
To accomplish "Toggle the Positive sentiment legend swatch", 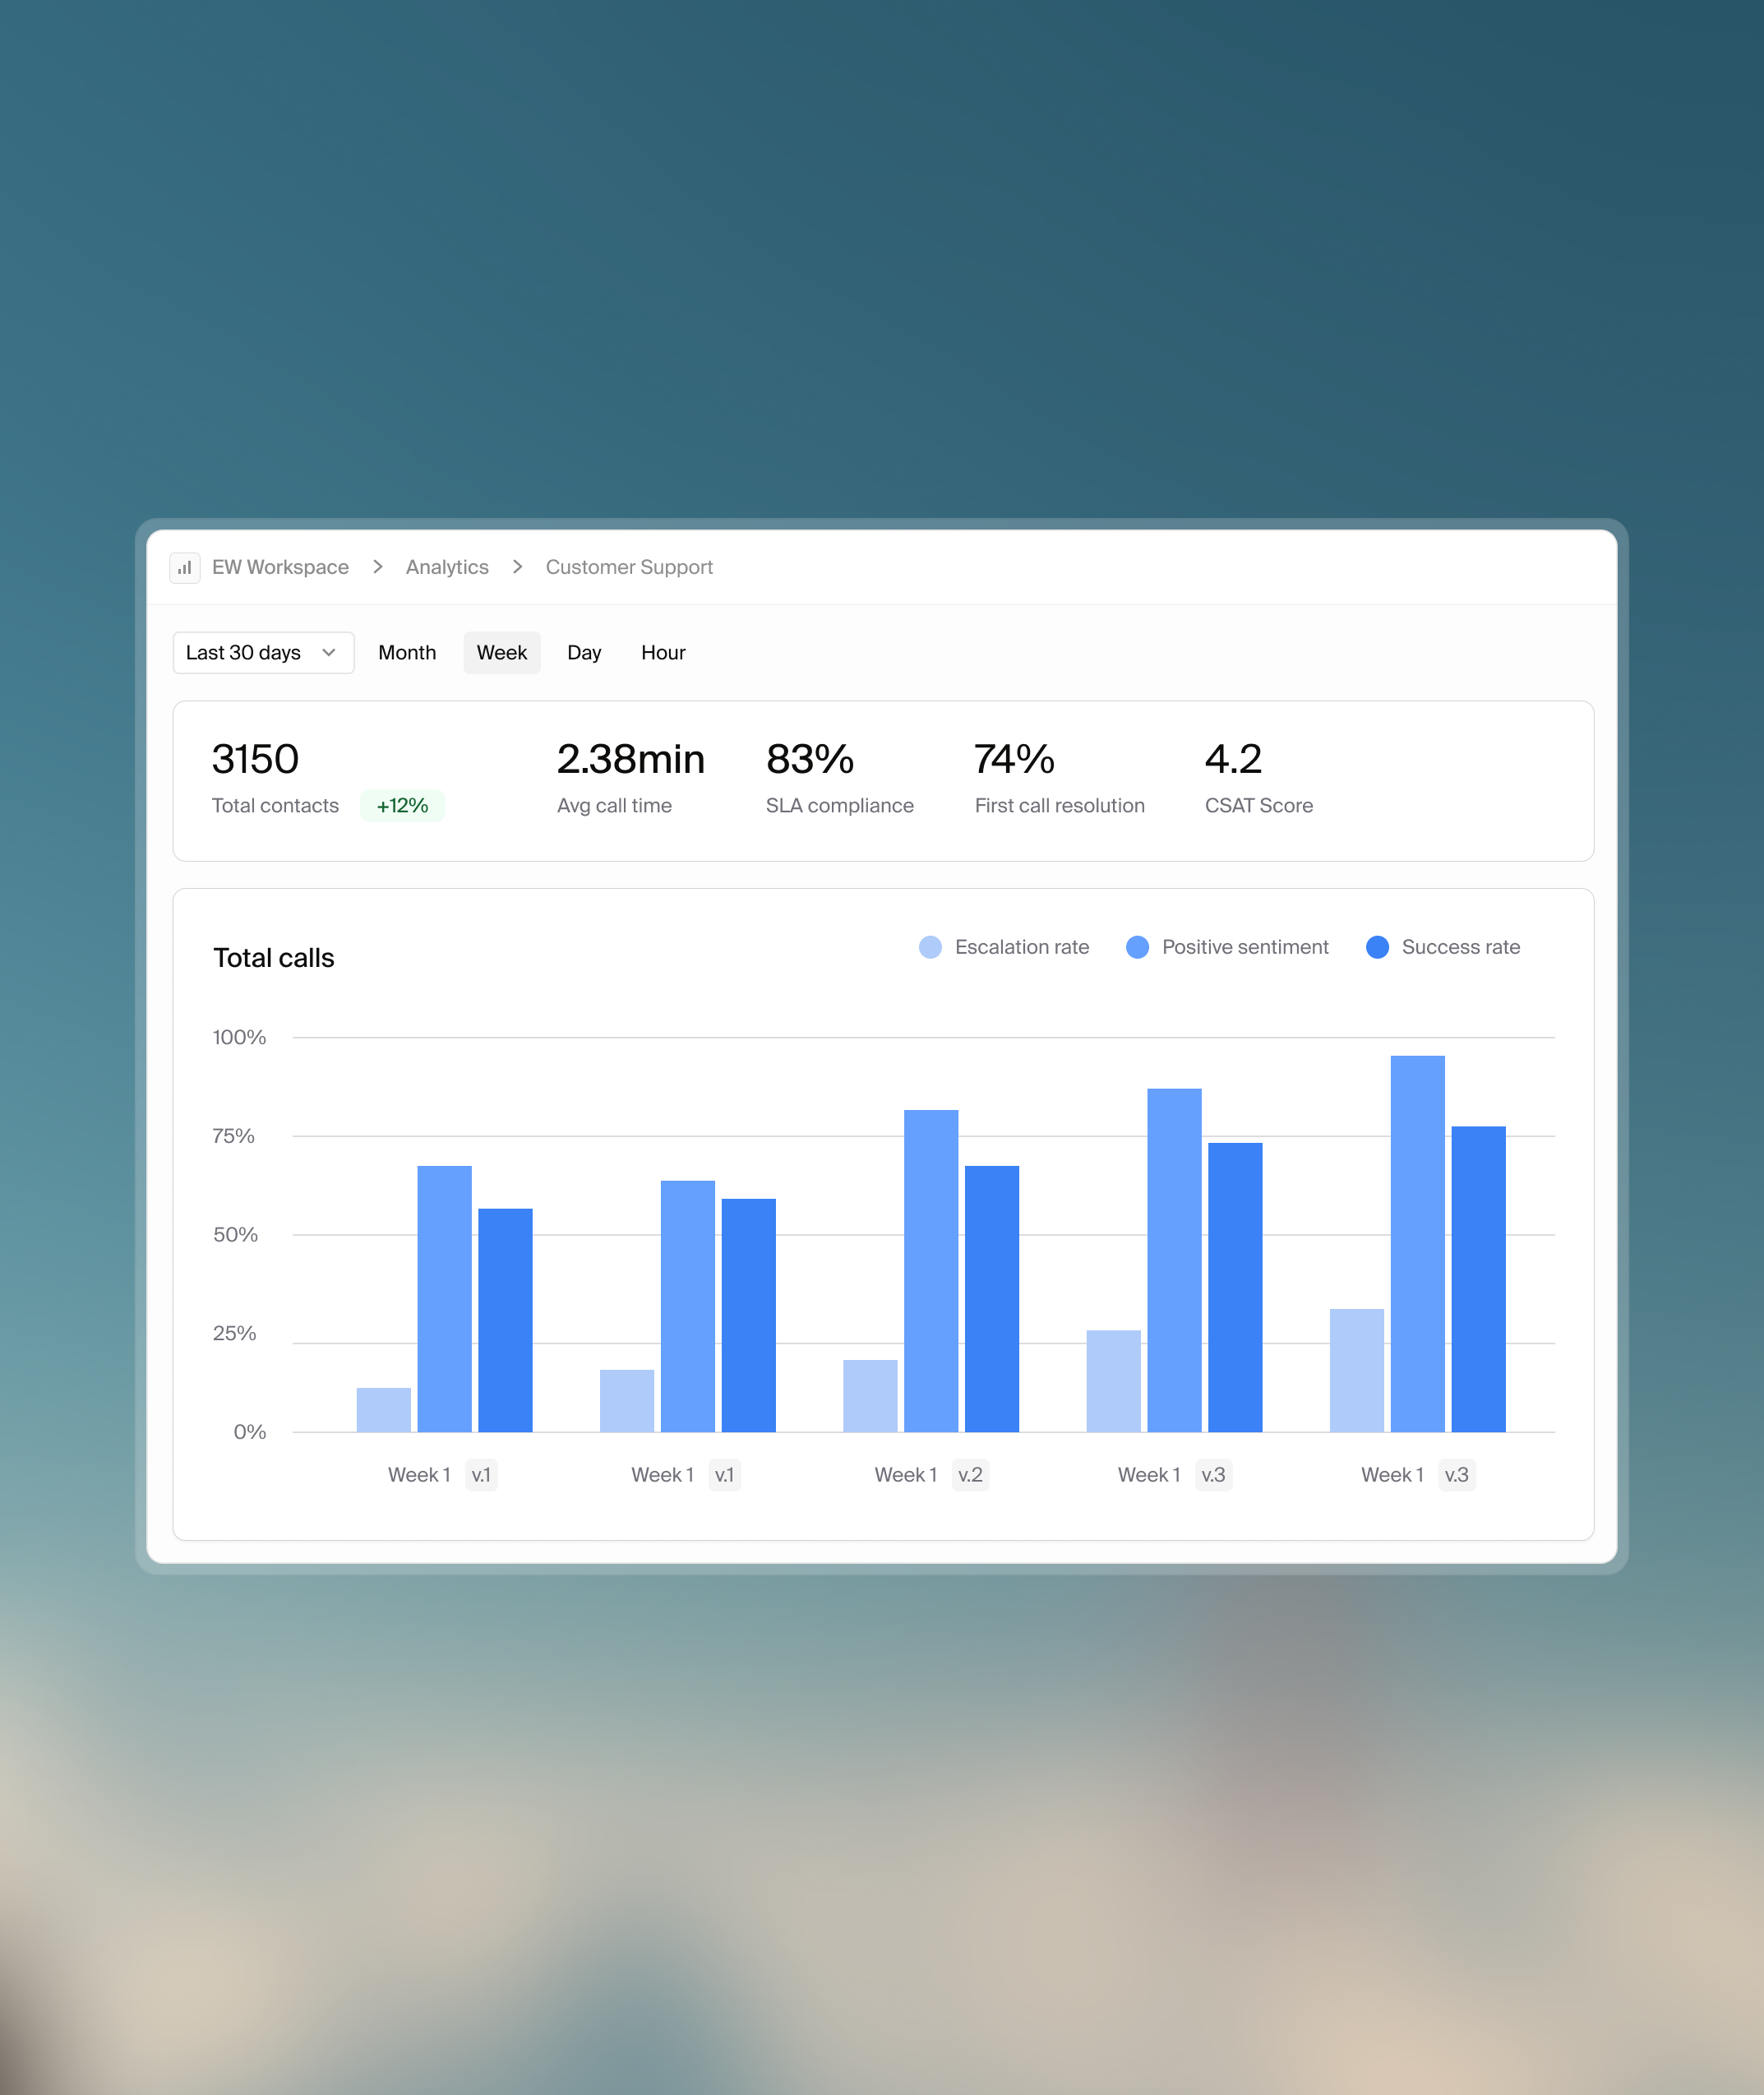I will 1137,947.
